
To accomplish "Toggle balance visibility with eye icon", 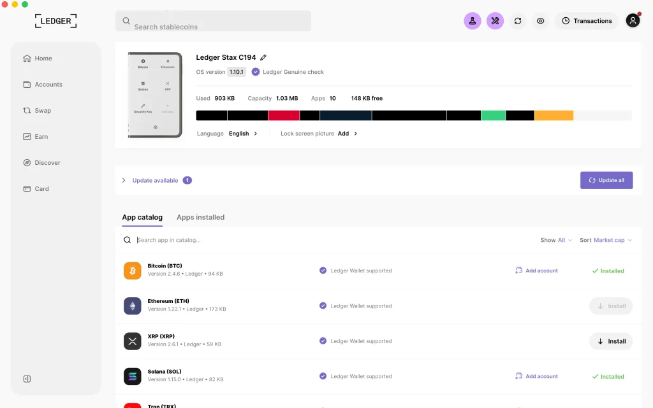I will pyautogui.click(x=540, y=21).
